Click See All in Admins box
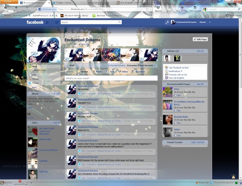Viewport: 242px width, 186px height. (x=200, y=51)
